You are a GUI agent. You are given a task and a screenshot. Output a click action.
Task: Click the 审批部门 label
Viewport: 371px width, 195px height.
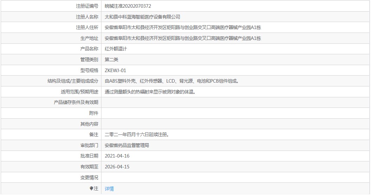[89, 145]
